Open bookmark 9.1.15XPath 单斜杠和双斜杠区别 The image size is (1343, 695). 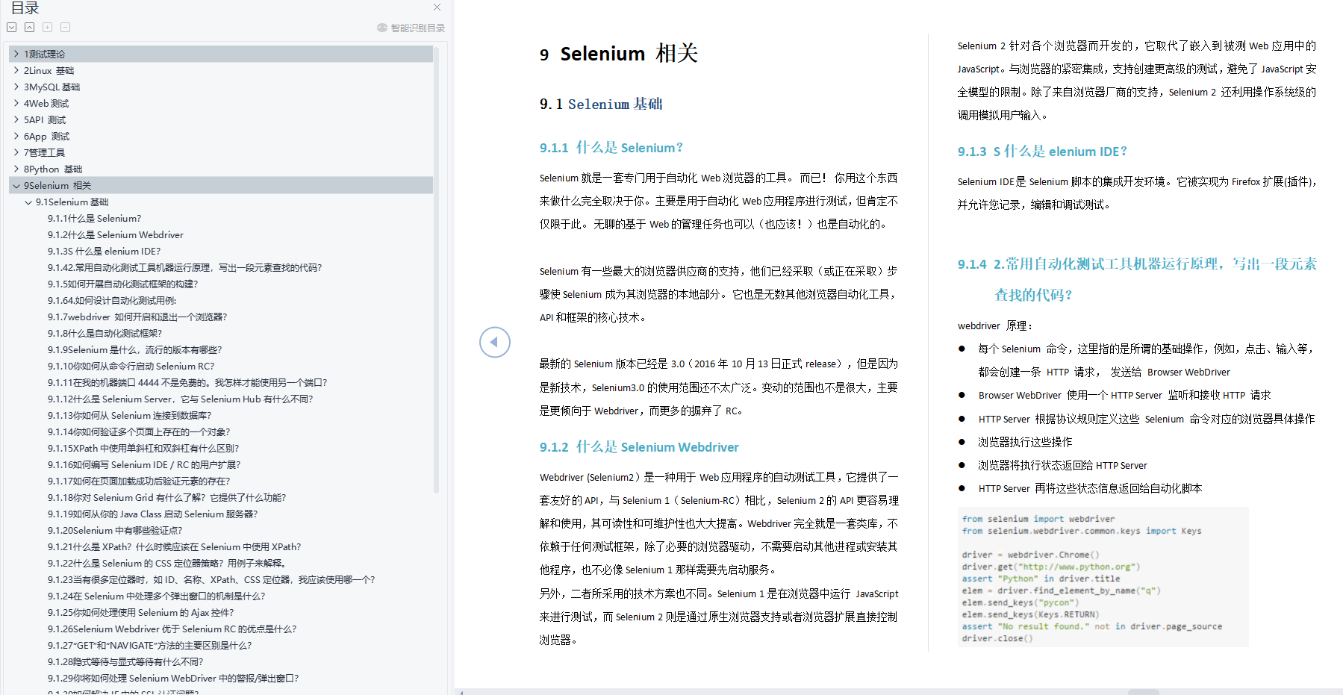pyautogui.click(x=143, y=448)
